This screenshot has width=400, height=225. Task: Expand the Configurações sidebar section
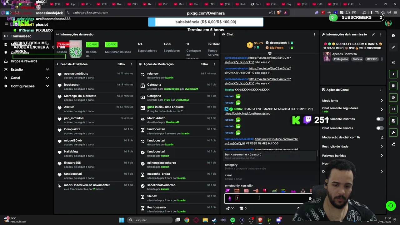coord(27,86)
